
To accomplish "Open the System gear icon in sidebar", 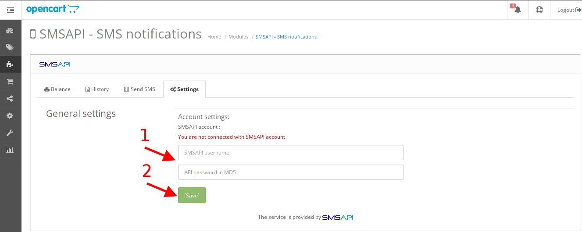I will (10, 116).
